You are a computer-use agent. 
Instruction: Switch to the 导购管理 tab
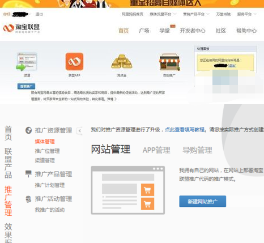[x=197, y=150]
